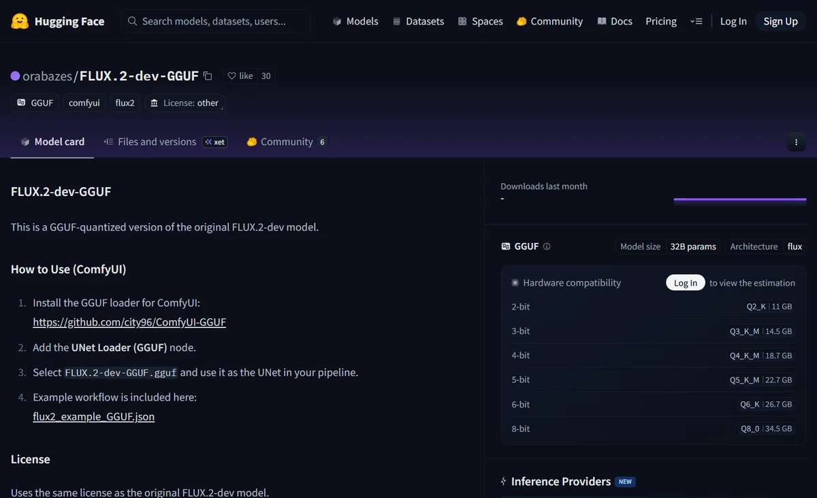
Task: Click the xet badge
Action: coord(215,142)
